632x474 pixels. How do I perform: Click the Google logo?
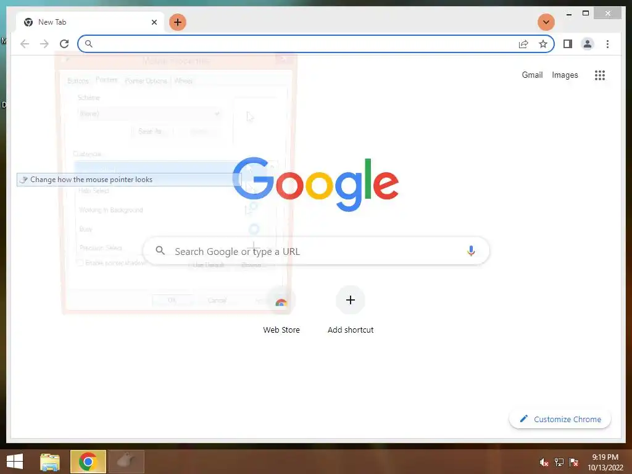pos(315,185)
